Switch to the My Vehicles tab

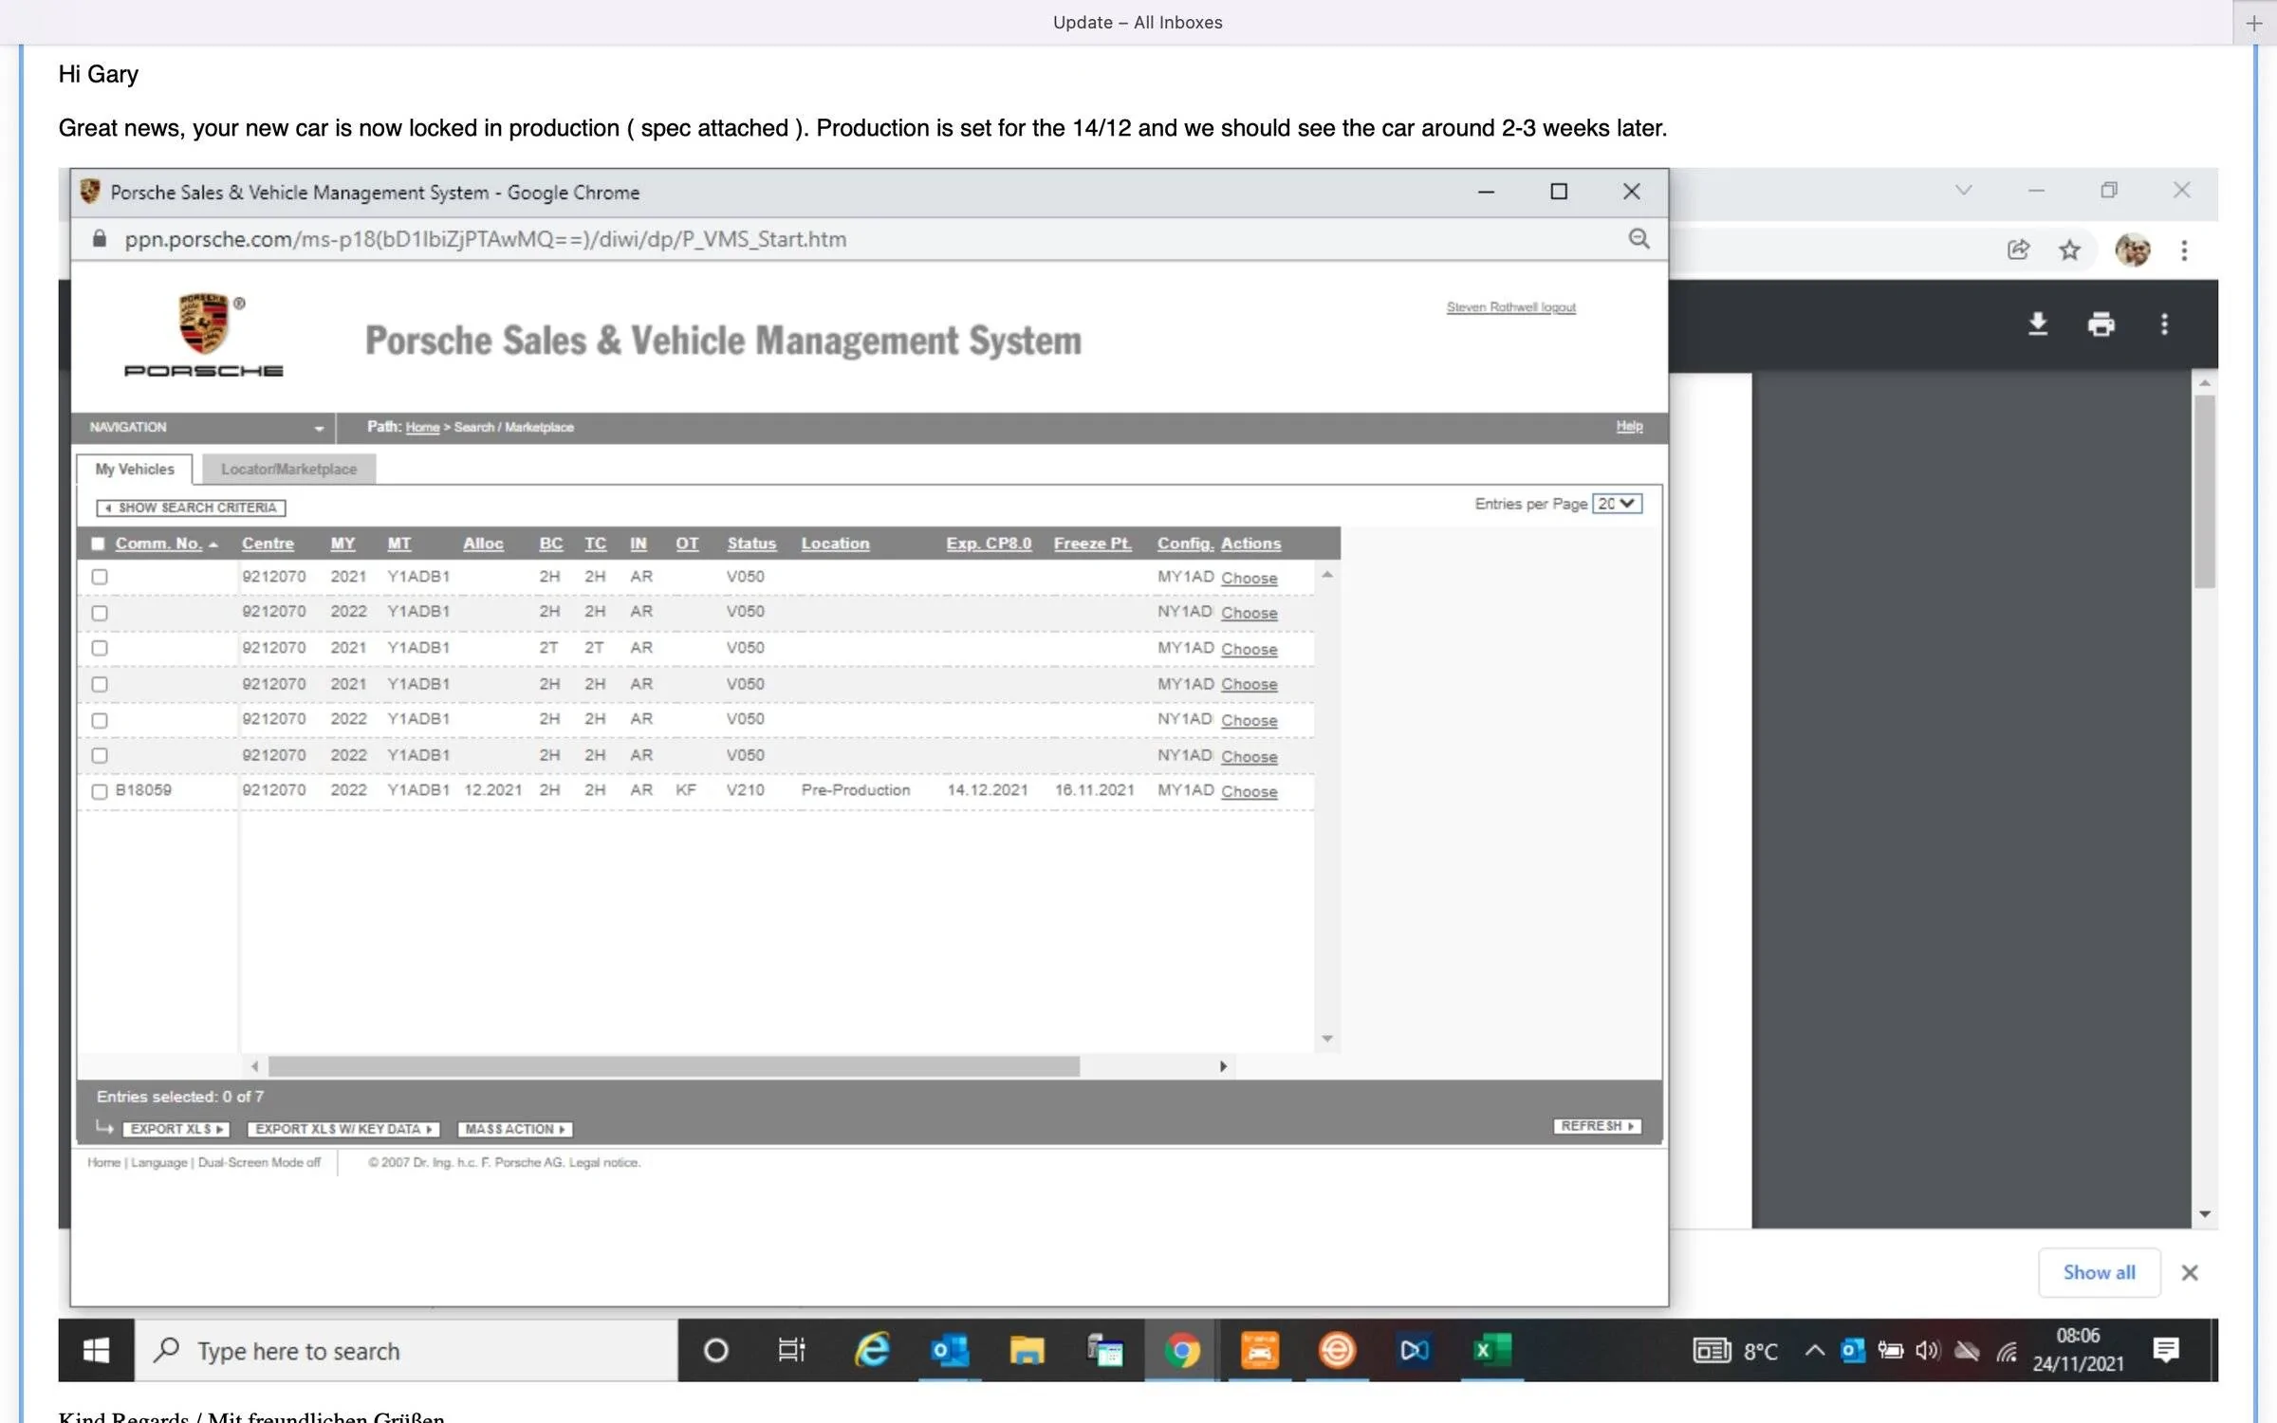pyautogui.click(x=135, y=470)
